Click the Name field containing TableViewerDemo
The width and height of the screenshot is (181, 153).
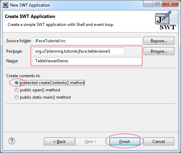coord(87,61)
